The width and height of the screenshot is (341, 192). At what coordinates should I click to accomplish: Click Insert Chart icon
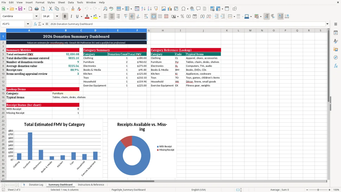pos(170,9)
